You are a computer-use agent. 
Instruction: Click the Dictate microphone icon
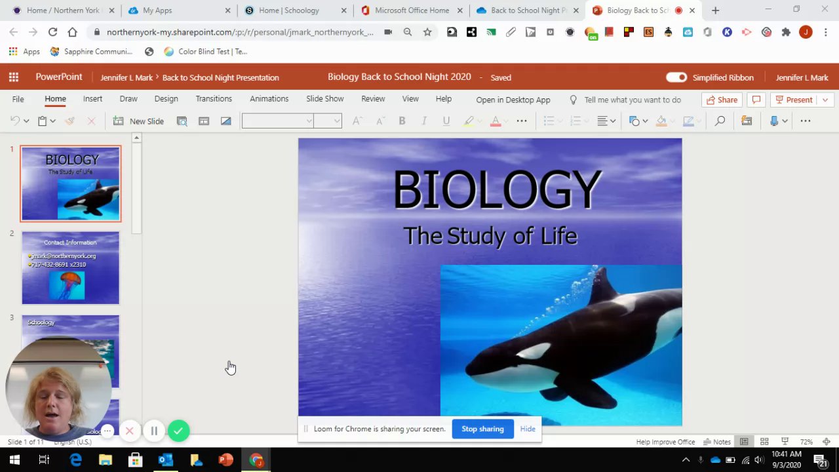click(x=774, y=121)
